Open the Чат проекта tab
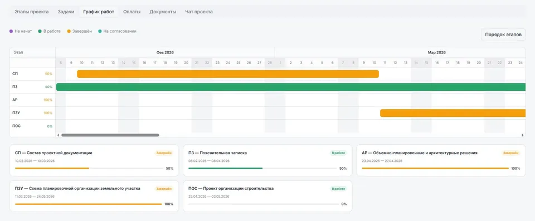Image resolution: width=535 pixels, height=221 pixels. [199, 12]
